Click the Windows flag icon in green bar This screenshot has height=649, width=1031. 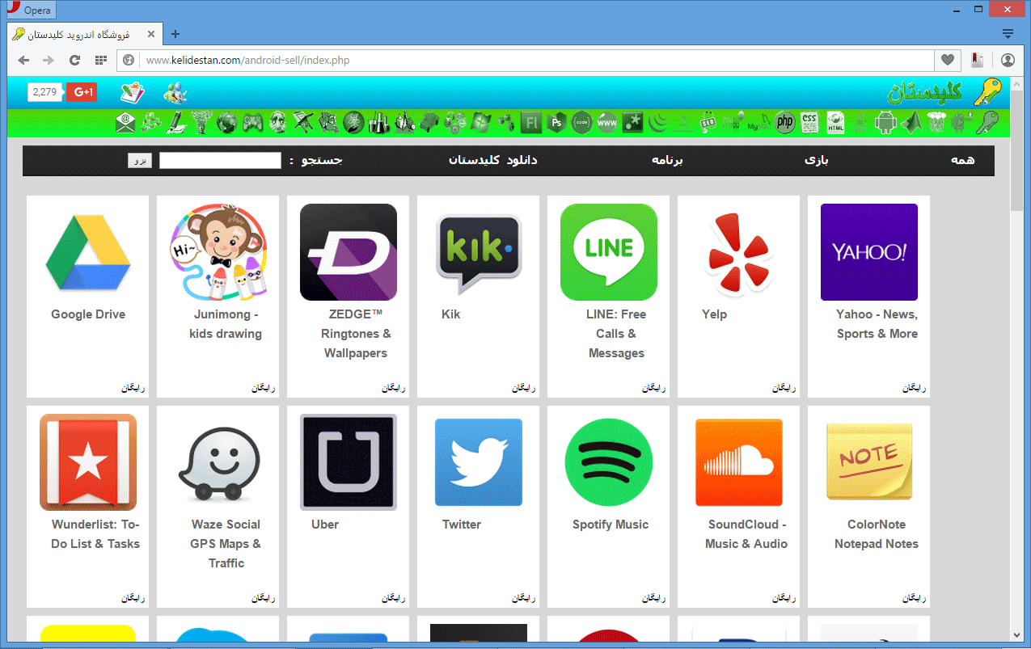point(481,123)
